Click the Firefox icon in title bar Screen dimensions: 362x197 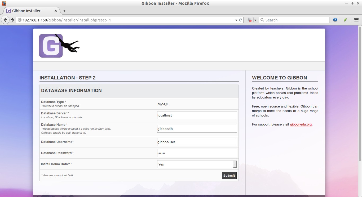pyautogui.click(x=4, y=3)
